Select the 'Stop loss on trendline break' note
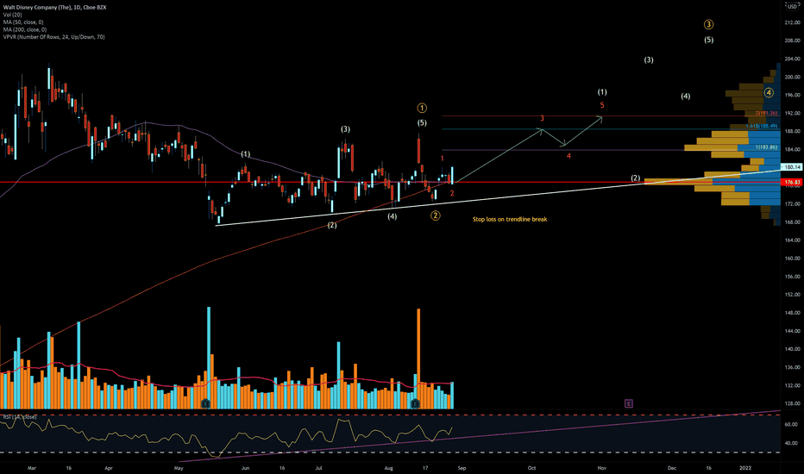804x474 pixels. coord(510,219)
